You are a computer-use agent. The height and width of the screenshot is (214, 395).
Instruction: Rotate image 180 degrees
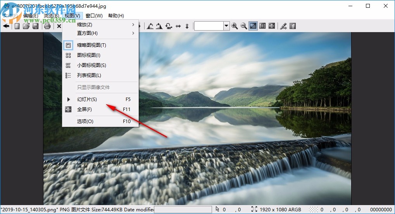(x=169, y=26)
